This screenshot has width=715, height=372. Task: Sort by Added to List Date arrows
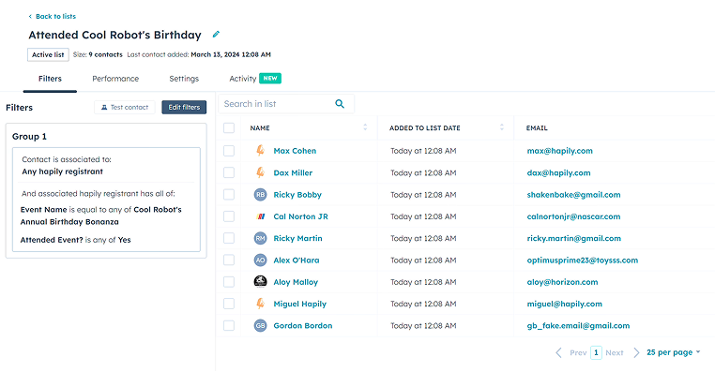pyautogui.click(x=502, y=127)
